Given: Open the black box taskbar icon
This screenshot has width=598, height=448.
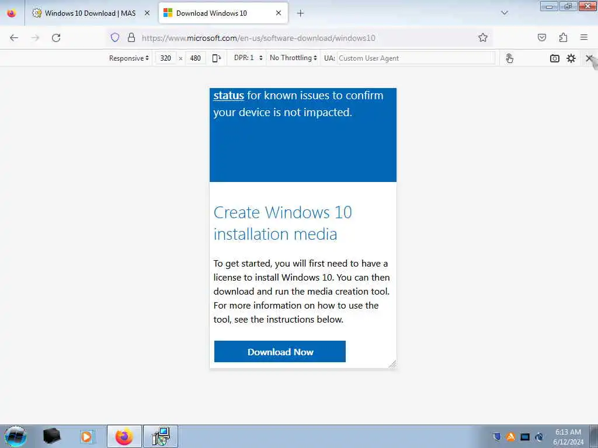Looking at the screenshot, I should 51,436.
